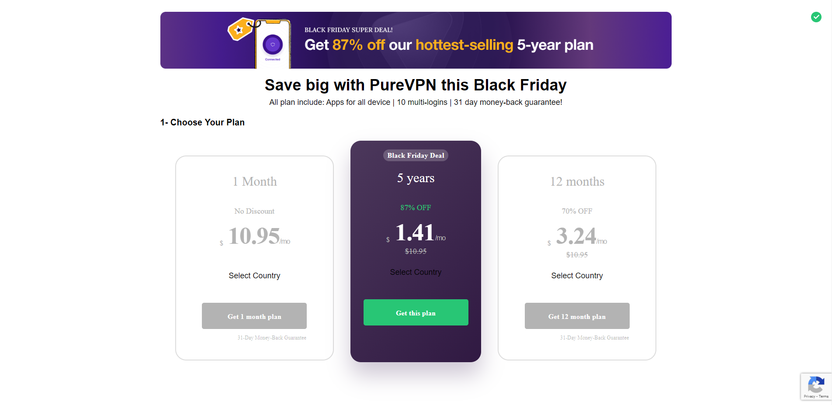The image size is (832, 405).
Task: Click the 31-Day Money-Back Guarantee text
Action: point(272,337)
